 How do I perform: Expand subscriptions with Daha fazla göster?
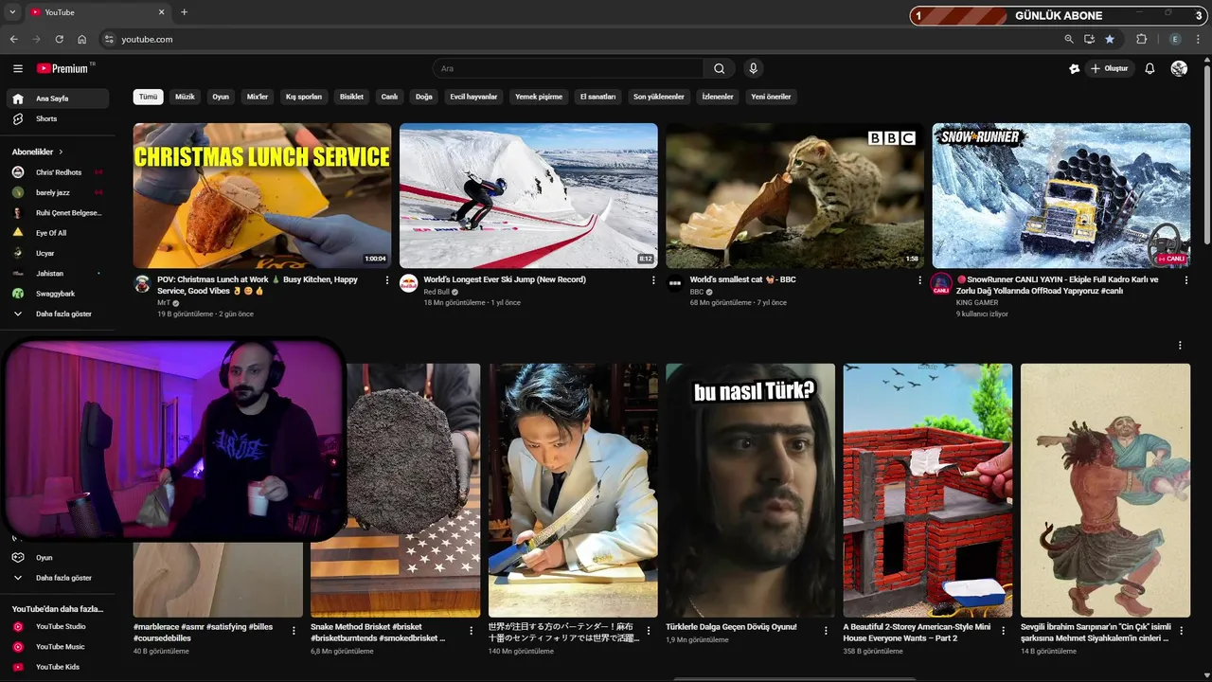(x=57, y=314)
